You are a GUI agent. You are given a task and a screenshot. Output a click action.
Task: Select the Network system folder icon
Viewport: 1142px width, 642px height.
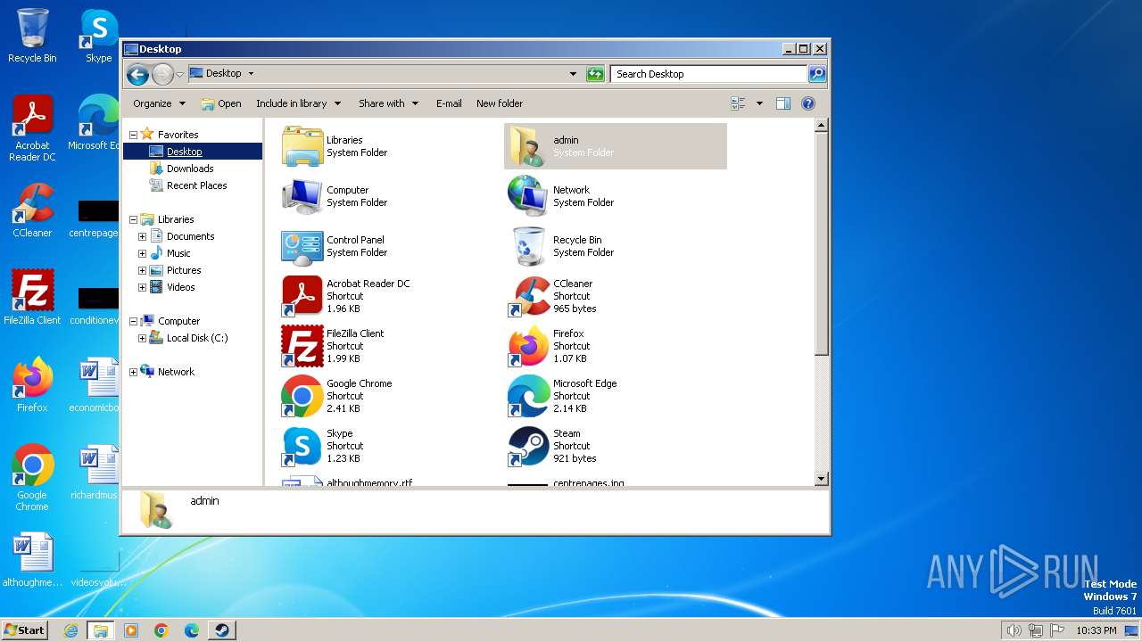(528, 196)
